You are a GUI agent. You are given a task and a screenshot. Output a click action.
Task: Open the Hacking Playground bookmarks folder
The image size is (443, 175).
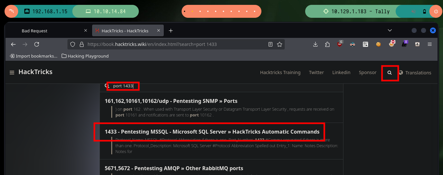[85, 56]
